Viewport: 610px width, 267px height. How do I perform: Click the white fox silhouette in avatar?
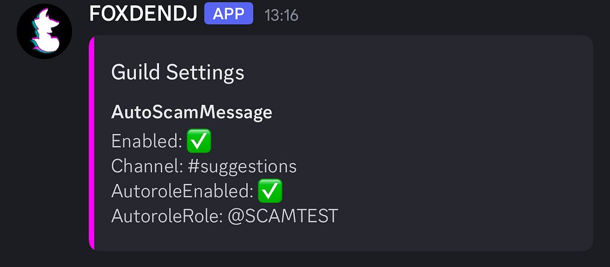coord(46,30)
